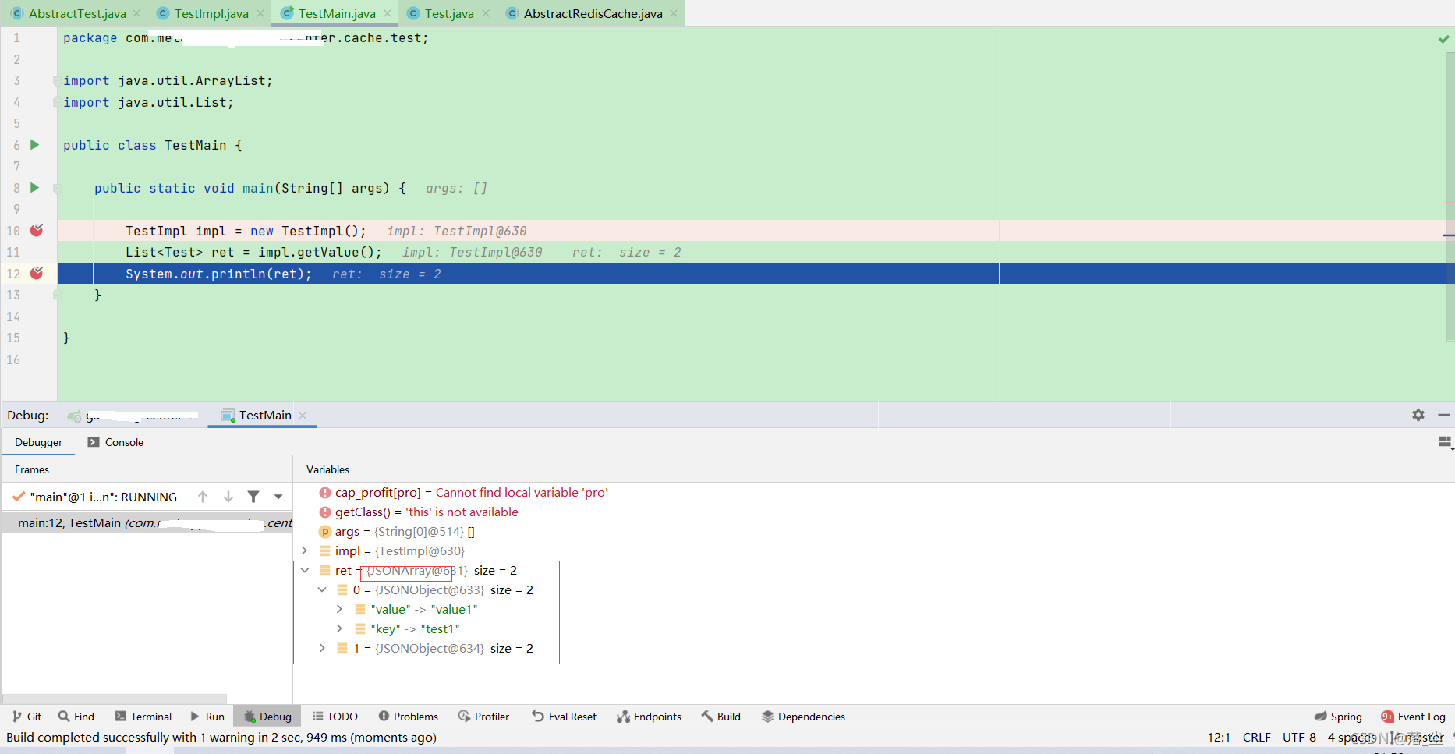Image resolution: width=1455 pixels, height=754 pixels.
Task: Switch to AbstractTest.java editor tab
Action: (x=76, y=13)
